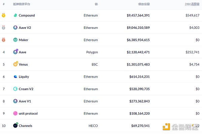
Task: Open the Aave V1 platform name
Action: [x=25, y=101]
